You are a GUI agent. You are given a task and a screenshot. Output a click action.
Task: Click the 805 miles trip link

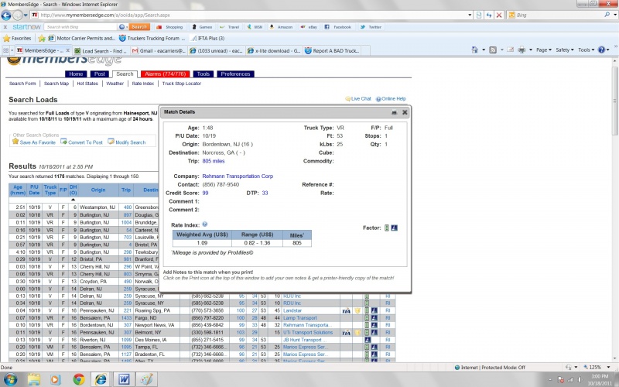pyautogui.click(x=214, y=161)
